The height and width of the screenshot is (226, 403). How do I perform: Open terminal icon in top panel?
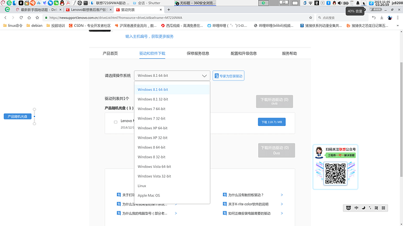coord(86,3)
